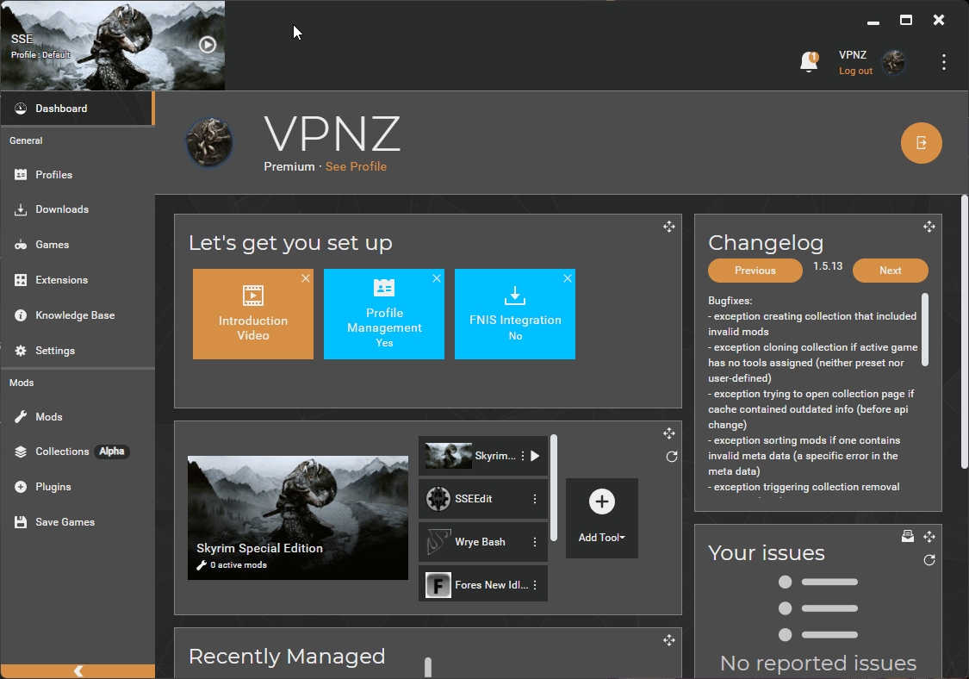This screenshot has height=679, width=969.
Task: Show the Previous changelog entry
Action: coord(755,271)
